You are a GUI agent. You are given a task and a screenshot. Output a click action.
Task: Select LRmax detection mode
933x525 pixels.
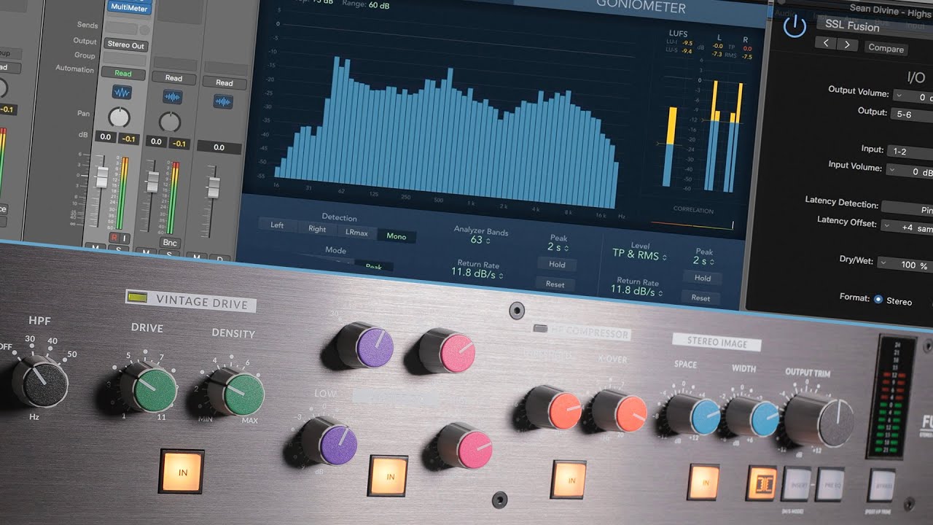[358, 233]
